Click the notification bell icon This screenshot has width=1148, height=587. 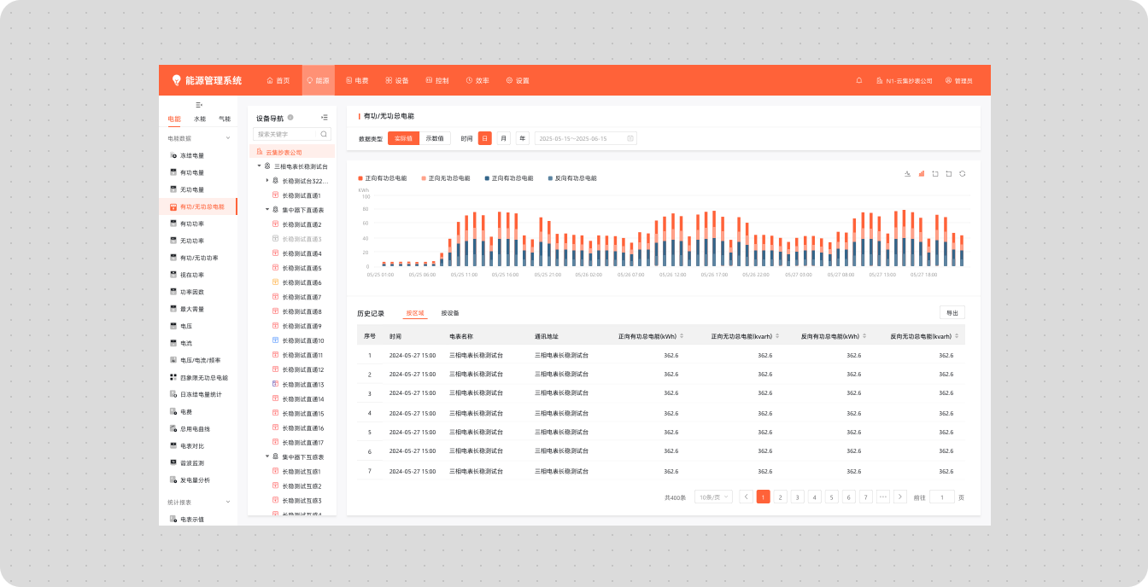point(858,80)
